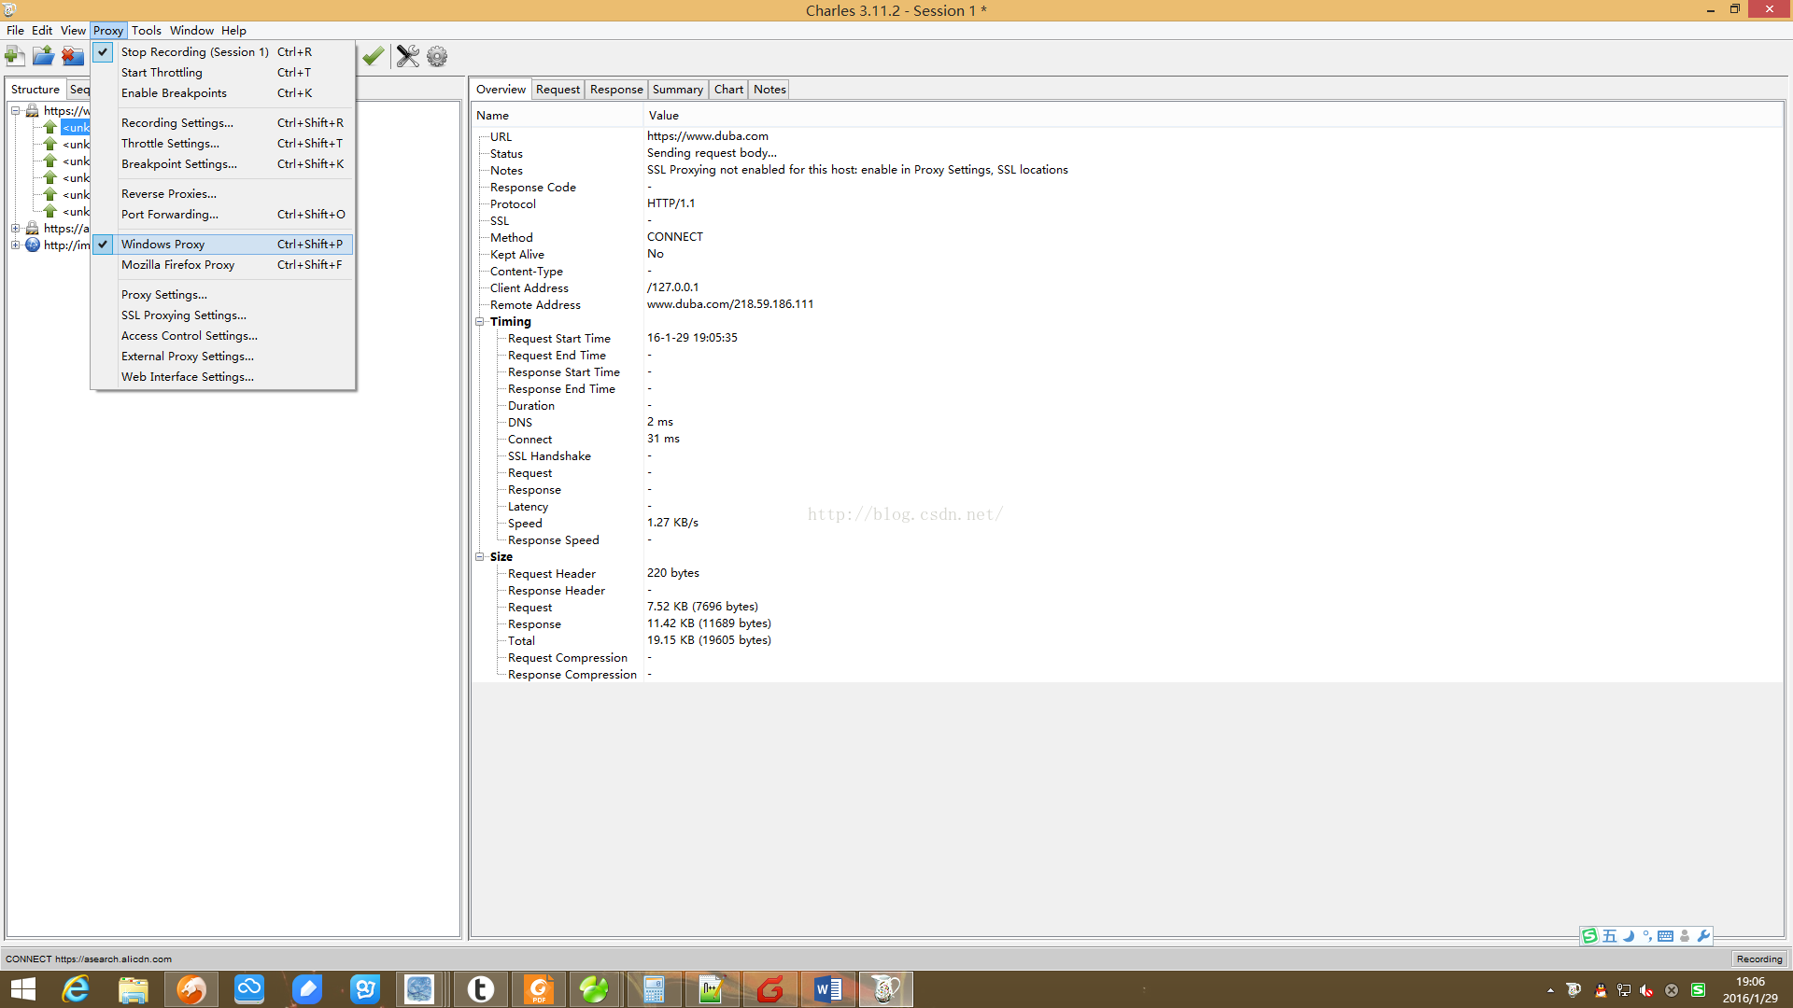
Task: Click the Wubi 五 mode icon on IME bar
Action: (1609, 935)
